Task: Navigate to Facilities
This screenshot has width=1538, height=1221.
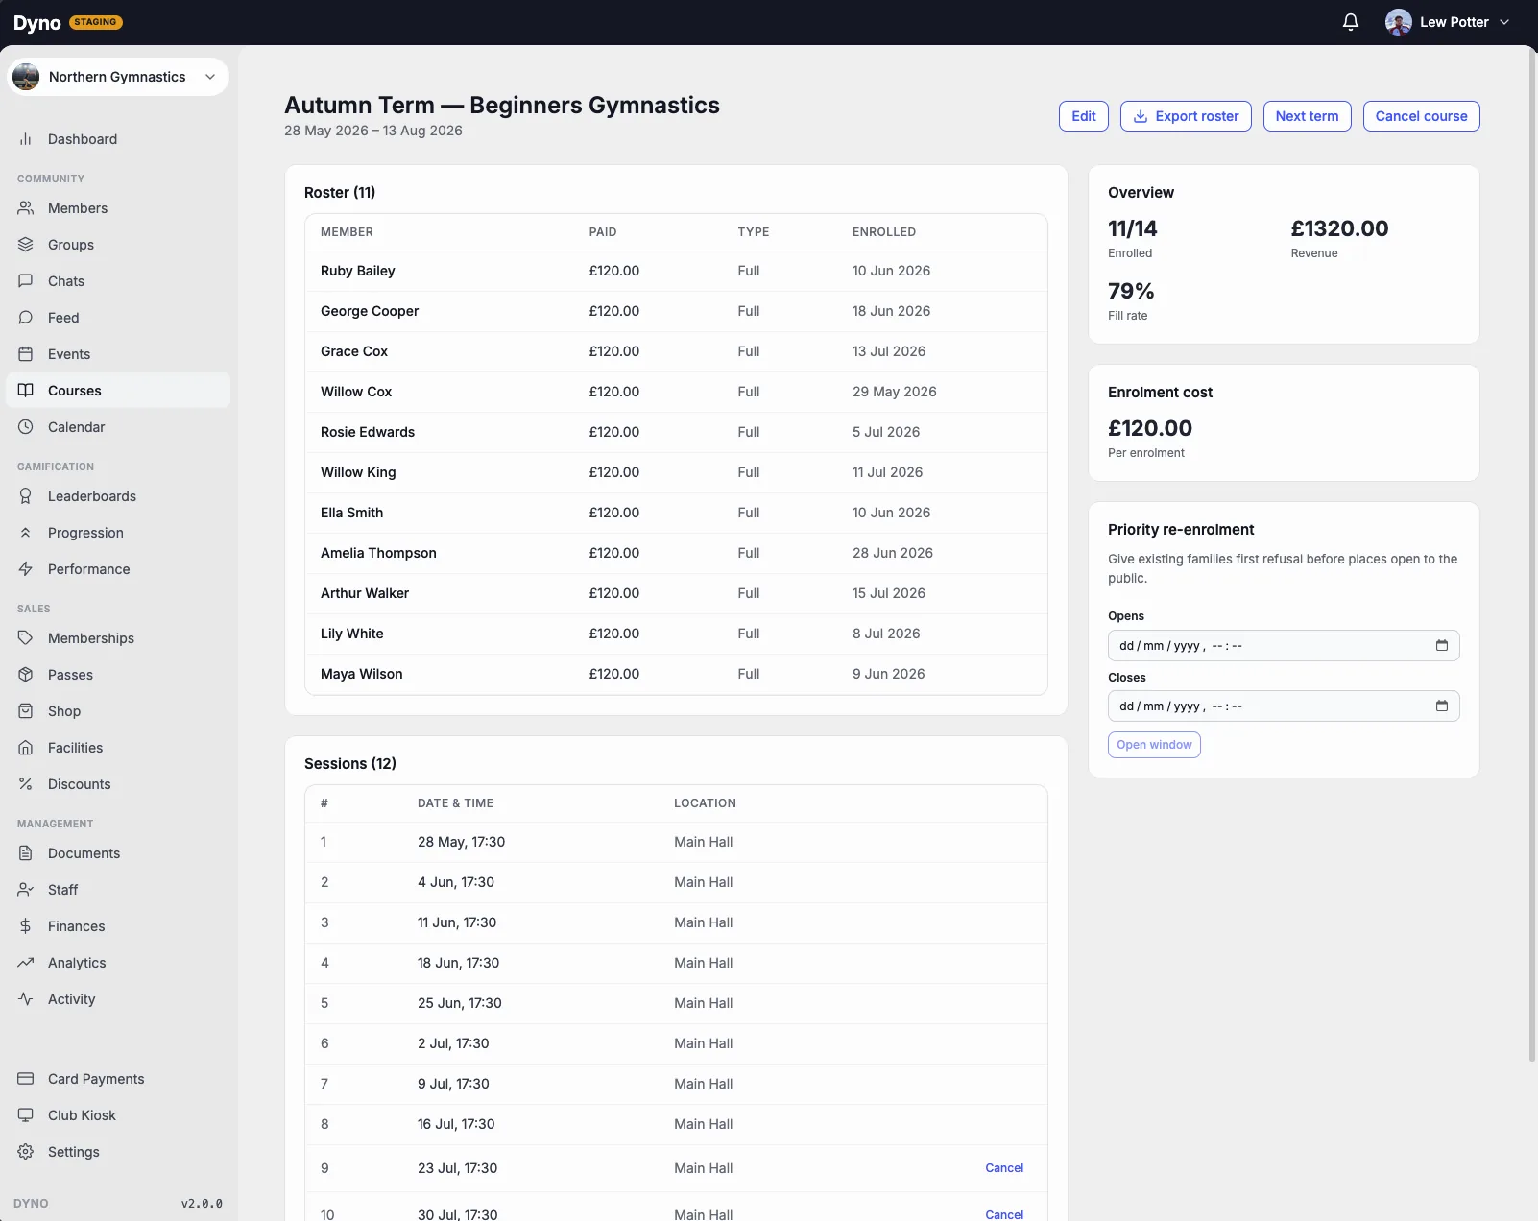Action: (118, 748)
